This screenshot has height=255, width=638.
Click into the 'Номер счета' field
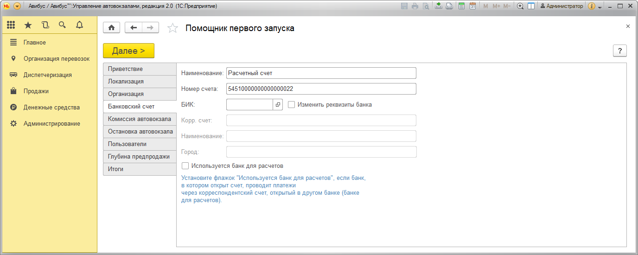321,89
